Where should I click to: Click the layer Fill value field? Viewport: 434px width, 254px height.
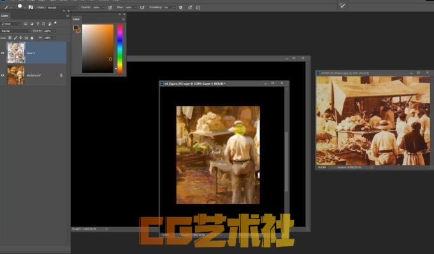click(48, 38)
